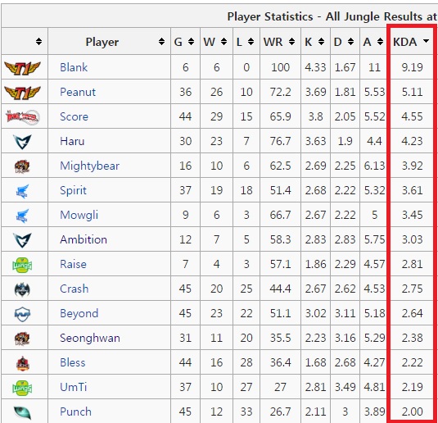Click Crash's win rate 44.4
This screenshot has height=423, width=438.
click(280, 289)
